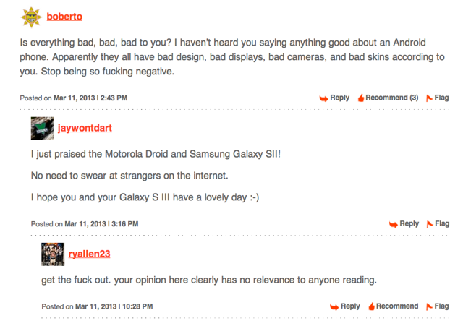Click jaywontdart's avatar thumbnail
Image resolution: width=463 pixels, height=326 pixels.
[43, 129]
